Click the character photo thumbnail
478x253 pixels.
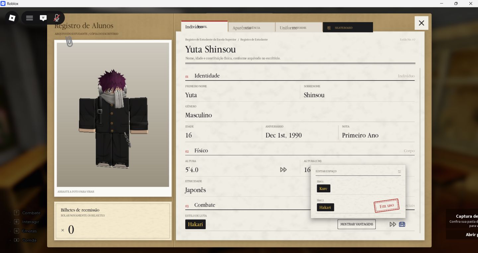[x=113, y=115]
